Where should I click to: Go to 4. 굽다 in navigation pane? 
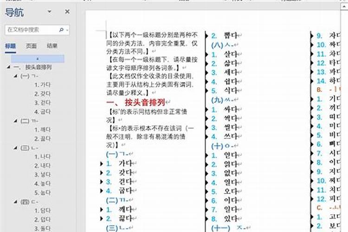pyautogui.click(x=42, y=112)
